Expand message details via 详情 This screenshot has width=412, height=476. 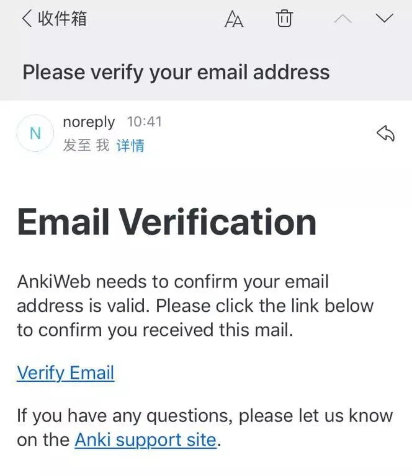tap(130, 146)
